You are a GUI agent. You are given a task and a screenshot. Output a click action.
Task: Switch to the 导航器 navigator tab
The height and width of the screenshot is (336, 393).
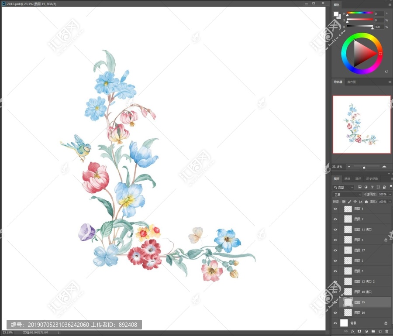[x=338, y=82]
